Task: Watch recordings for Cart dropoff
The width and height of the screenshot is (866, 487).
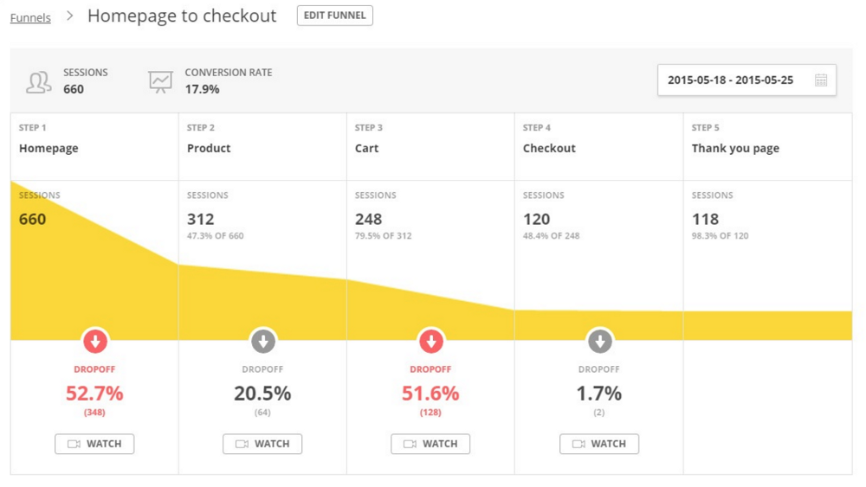Action: 430,444
